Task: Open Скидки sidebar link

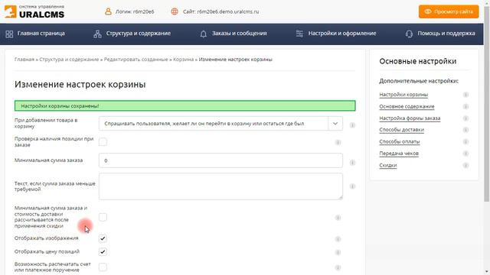Action: tap(388, 165)
